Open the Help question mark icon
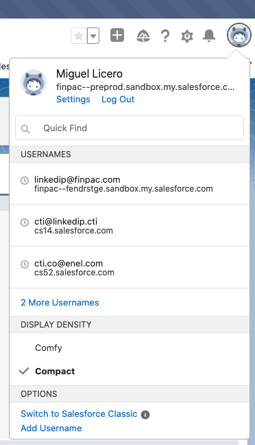The width and height of the screenshot is (255, 445). coord(165,36)
